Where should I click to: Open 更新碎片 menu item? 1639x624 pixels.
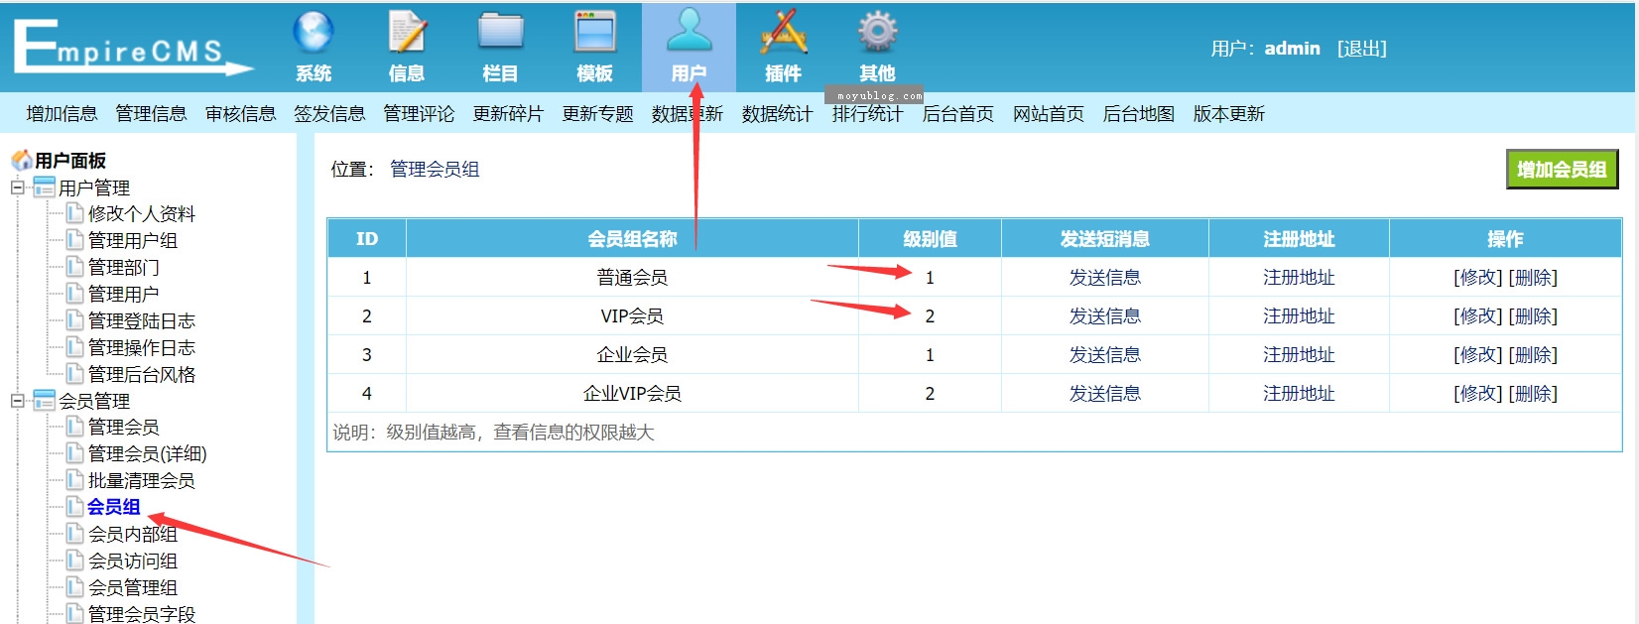[x=508, y=114]
